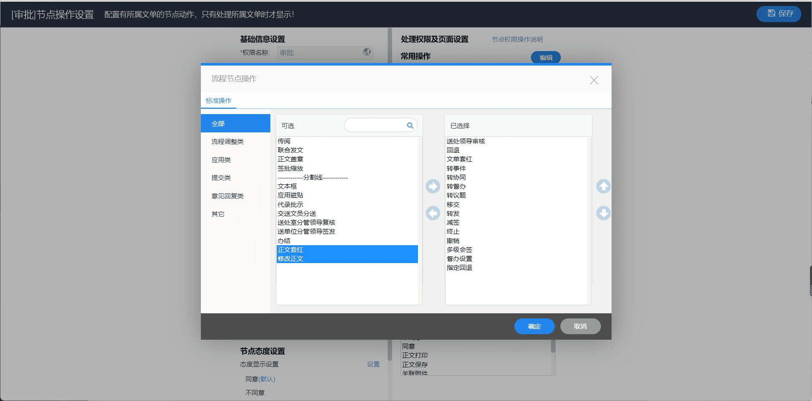The image size is (812, 401).
Task: Click the 确定 button
Action: (534, 327)
